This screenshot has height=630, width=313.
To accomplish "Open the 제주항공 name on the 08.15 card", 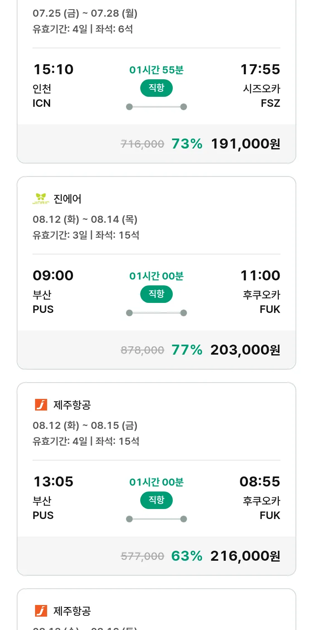I will pos(72,405).
